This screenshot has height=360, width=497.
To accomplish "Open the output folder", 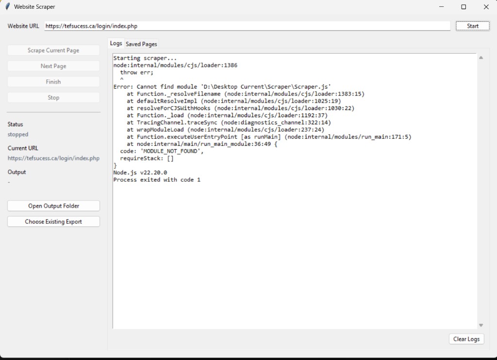I will [53, 206].
